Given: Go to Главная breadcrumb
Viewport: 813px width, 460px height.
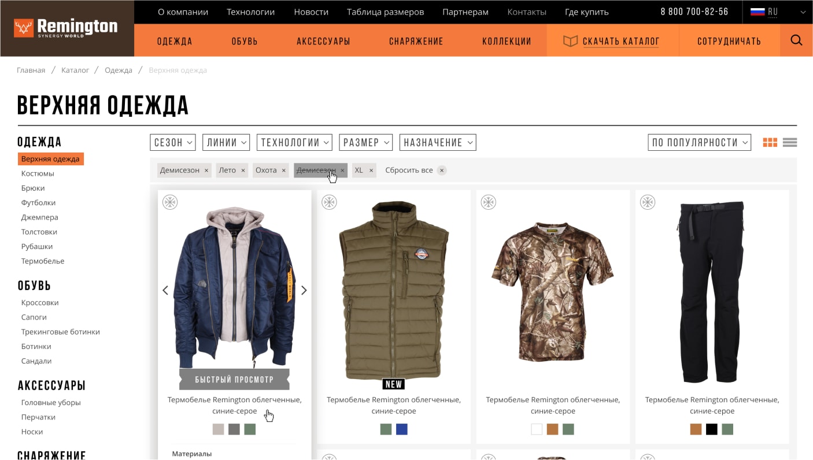Looking at the screenshot, I should (31, 70).
